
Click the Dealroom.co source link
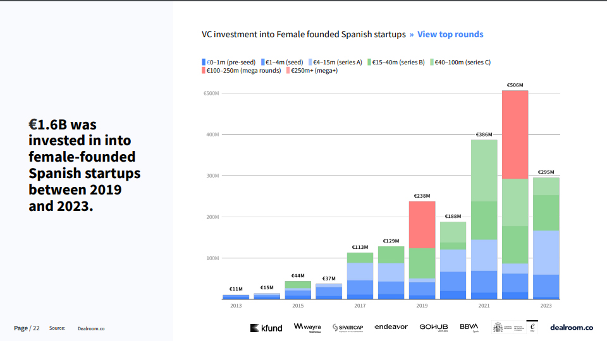click(x=91, y=328)
